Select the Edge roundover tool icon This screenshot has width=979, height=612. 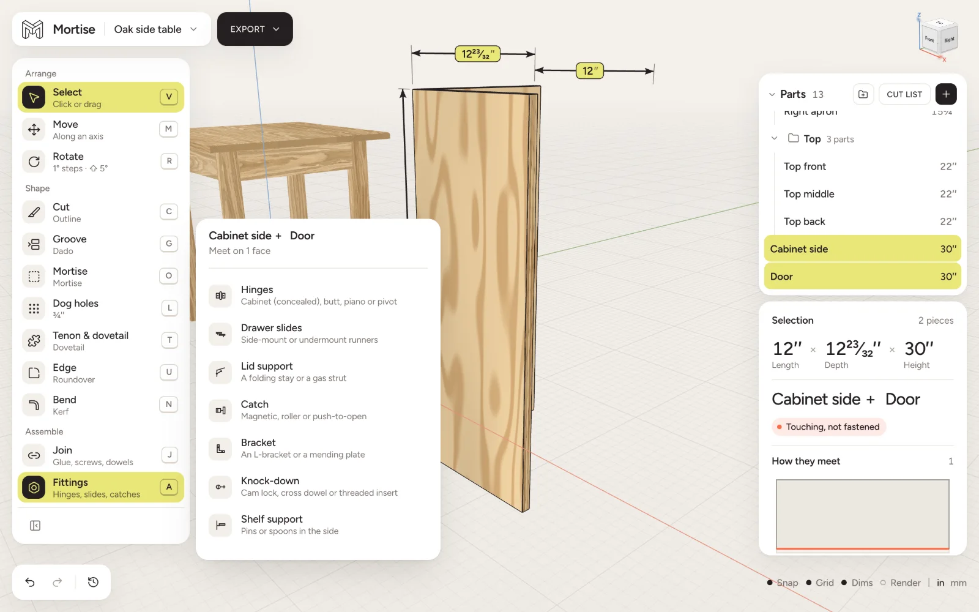tap(34, 373)
